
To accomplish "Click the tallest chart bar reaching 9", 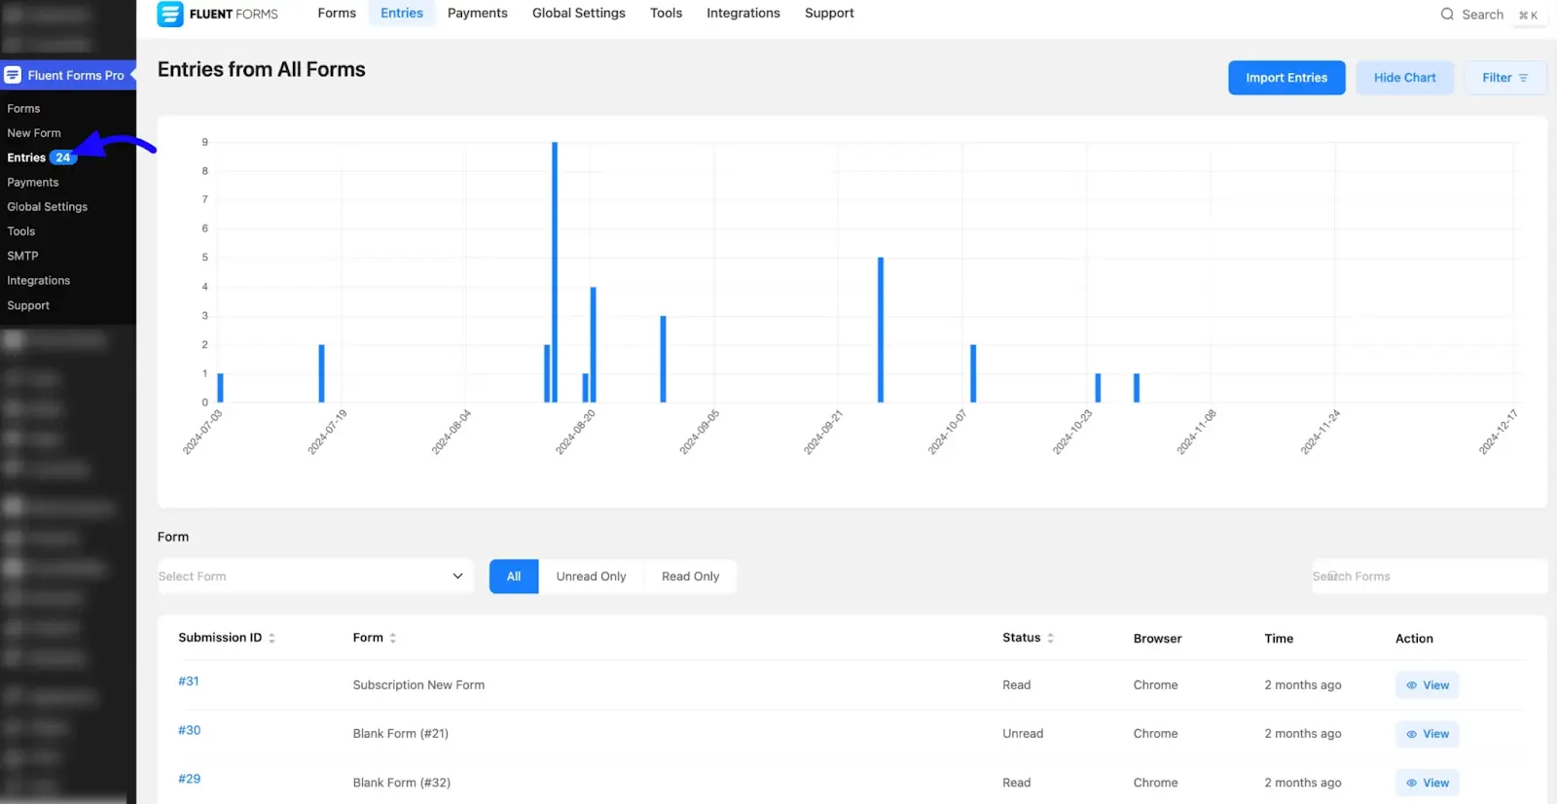I will [x=555, y=272].
